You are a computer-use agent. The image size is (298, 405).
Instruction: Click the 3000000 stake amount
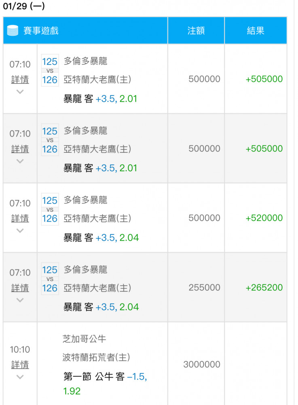tap(202, 364)
